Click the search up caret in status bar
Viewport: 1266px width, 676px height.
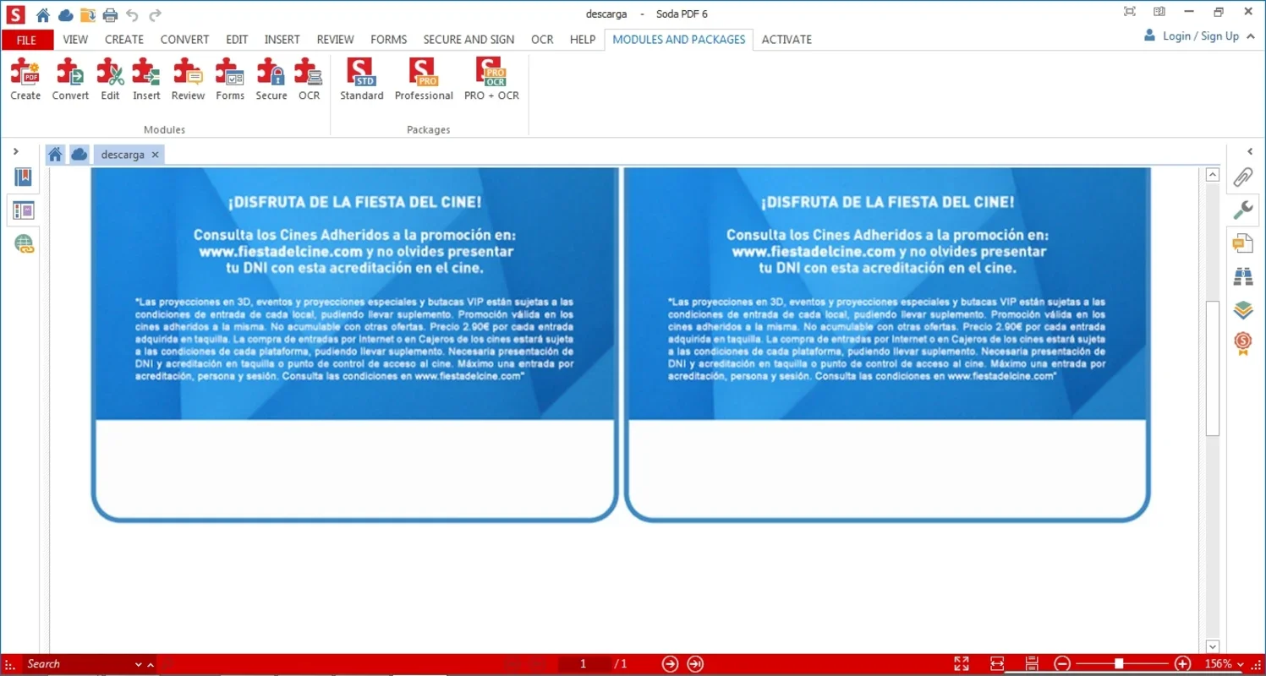click(151, 665)
